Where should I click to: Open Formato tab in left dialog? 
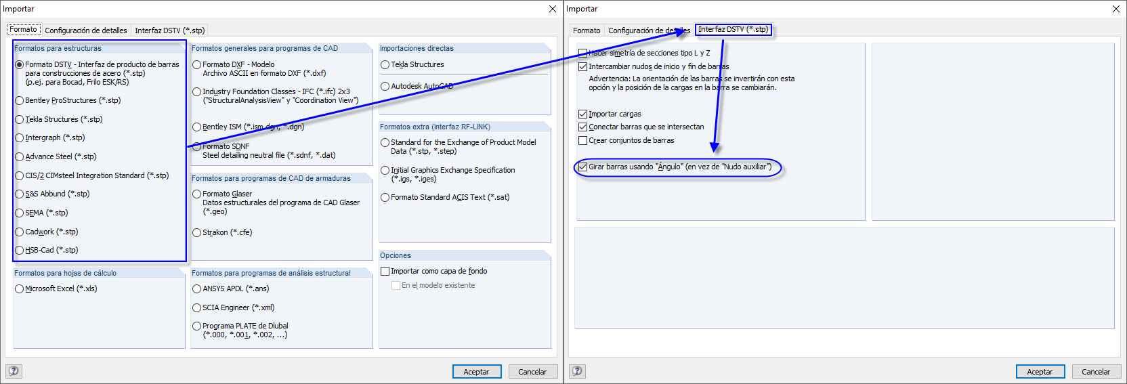[23, 30]
